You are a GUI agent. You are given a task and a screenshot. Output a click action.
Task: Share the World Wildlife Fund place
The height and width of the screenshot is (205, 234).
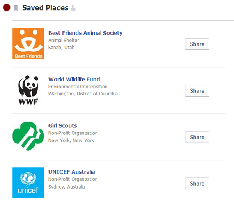[197, 91]
